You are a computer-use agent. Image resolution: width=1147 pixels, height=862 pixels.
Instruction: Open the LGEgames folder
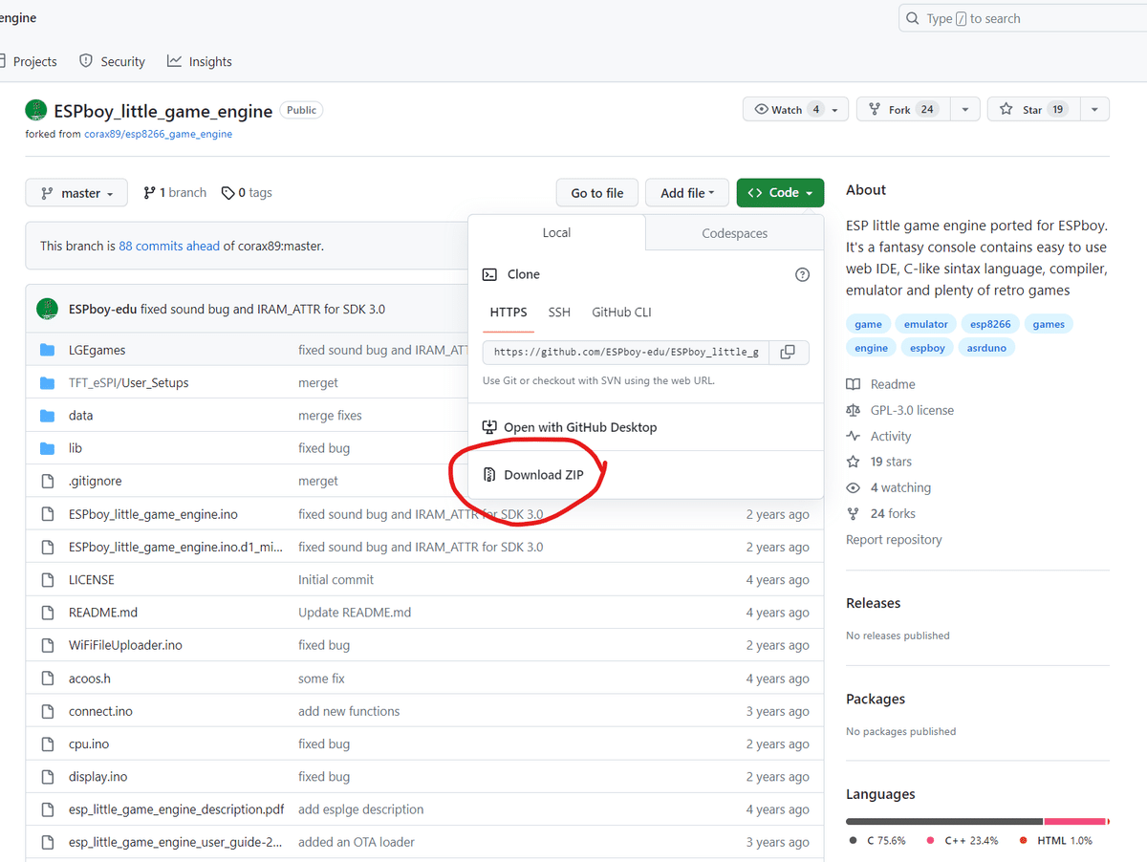(97, 350)
